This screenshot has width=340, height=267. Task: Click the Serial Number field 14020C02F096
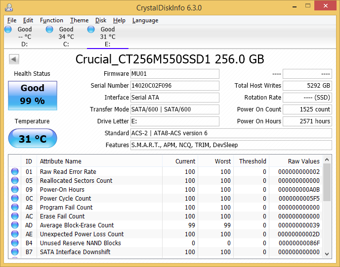[x=175, y=86]
